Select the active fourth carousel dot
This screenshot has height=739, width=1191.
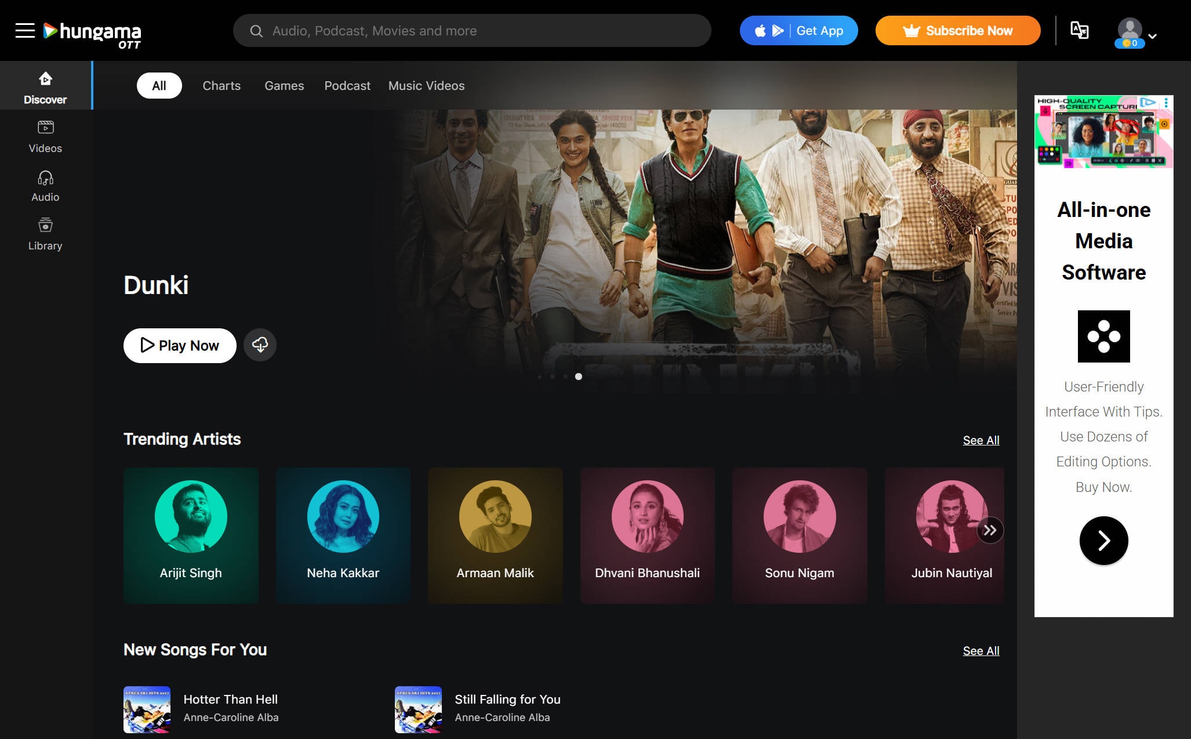578,376
